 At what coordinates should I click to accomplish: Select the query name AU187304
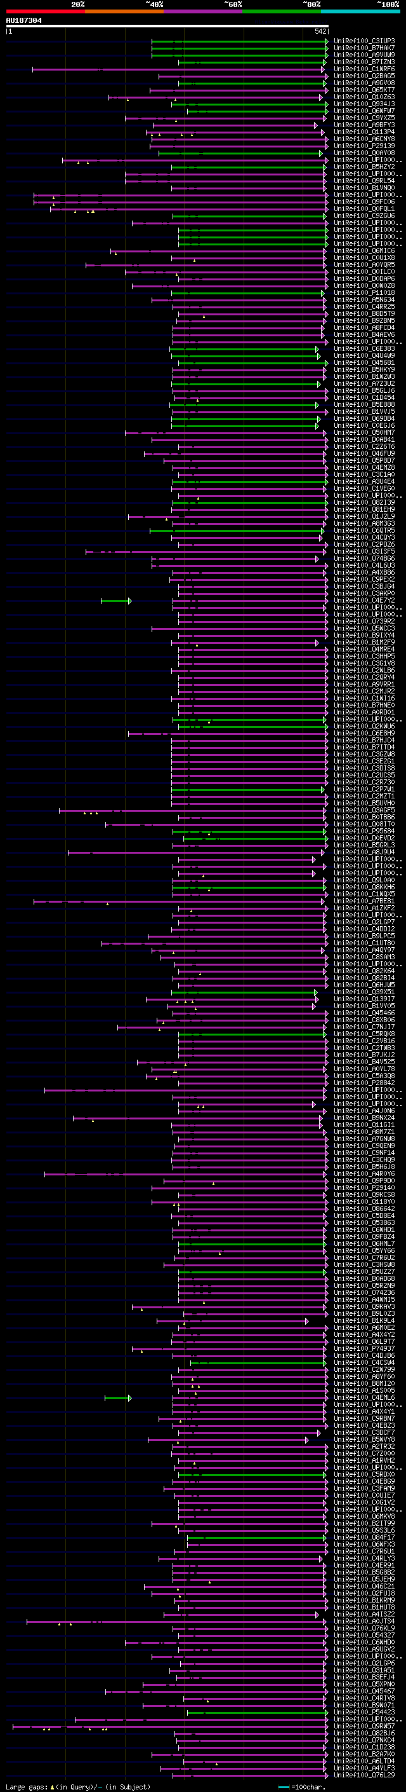click(23, 20)
